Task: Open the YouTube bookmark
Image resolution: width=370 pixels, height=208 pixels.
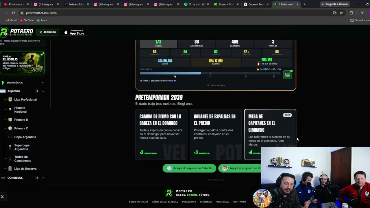Action: 27,20
